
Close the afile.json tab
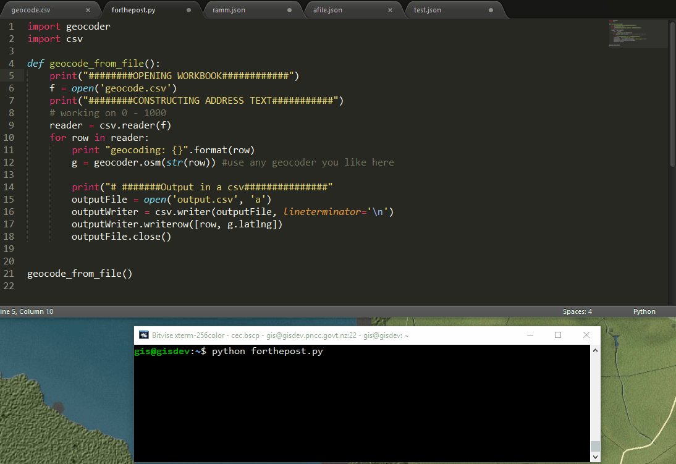tap(390, 10)
